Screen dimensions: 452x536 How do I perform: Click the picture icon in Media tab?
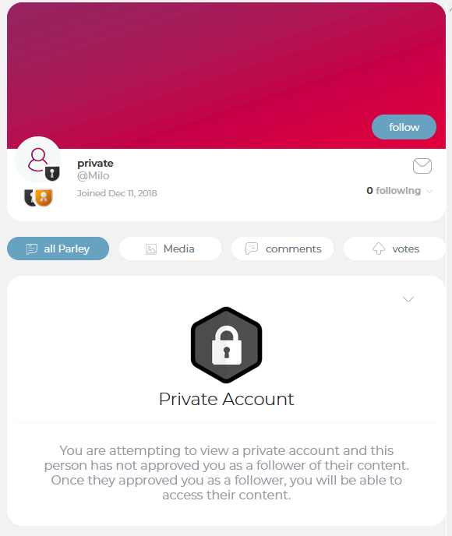[150, 249]
